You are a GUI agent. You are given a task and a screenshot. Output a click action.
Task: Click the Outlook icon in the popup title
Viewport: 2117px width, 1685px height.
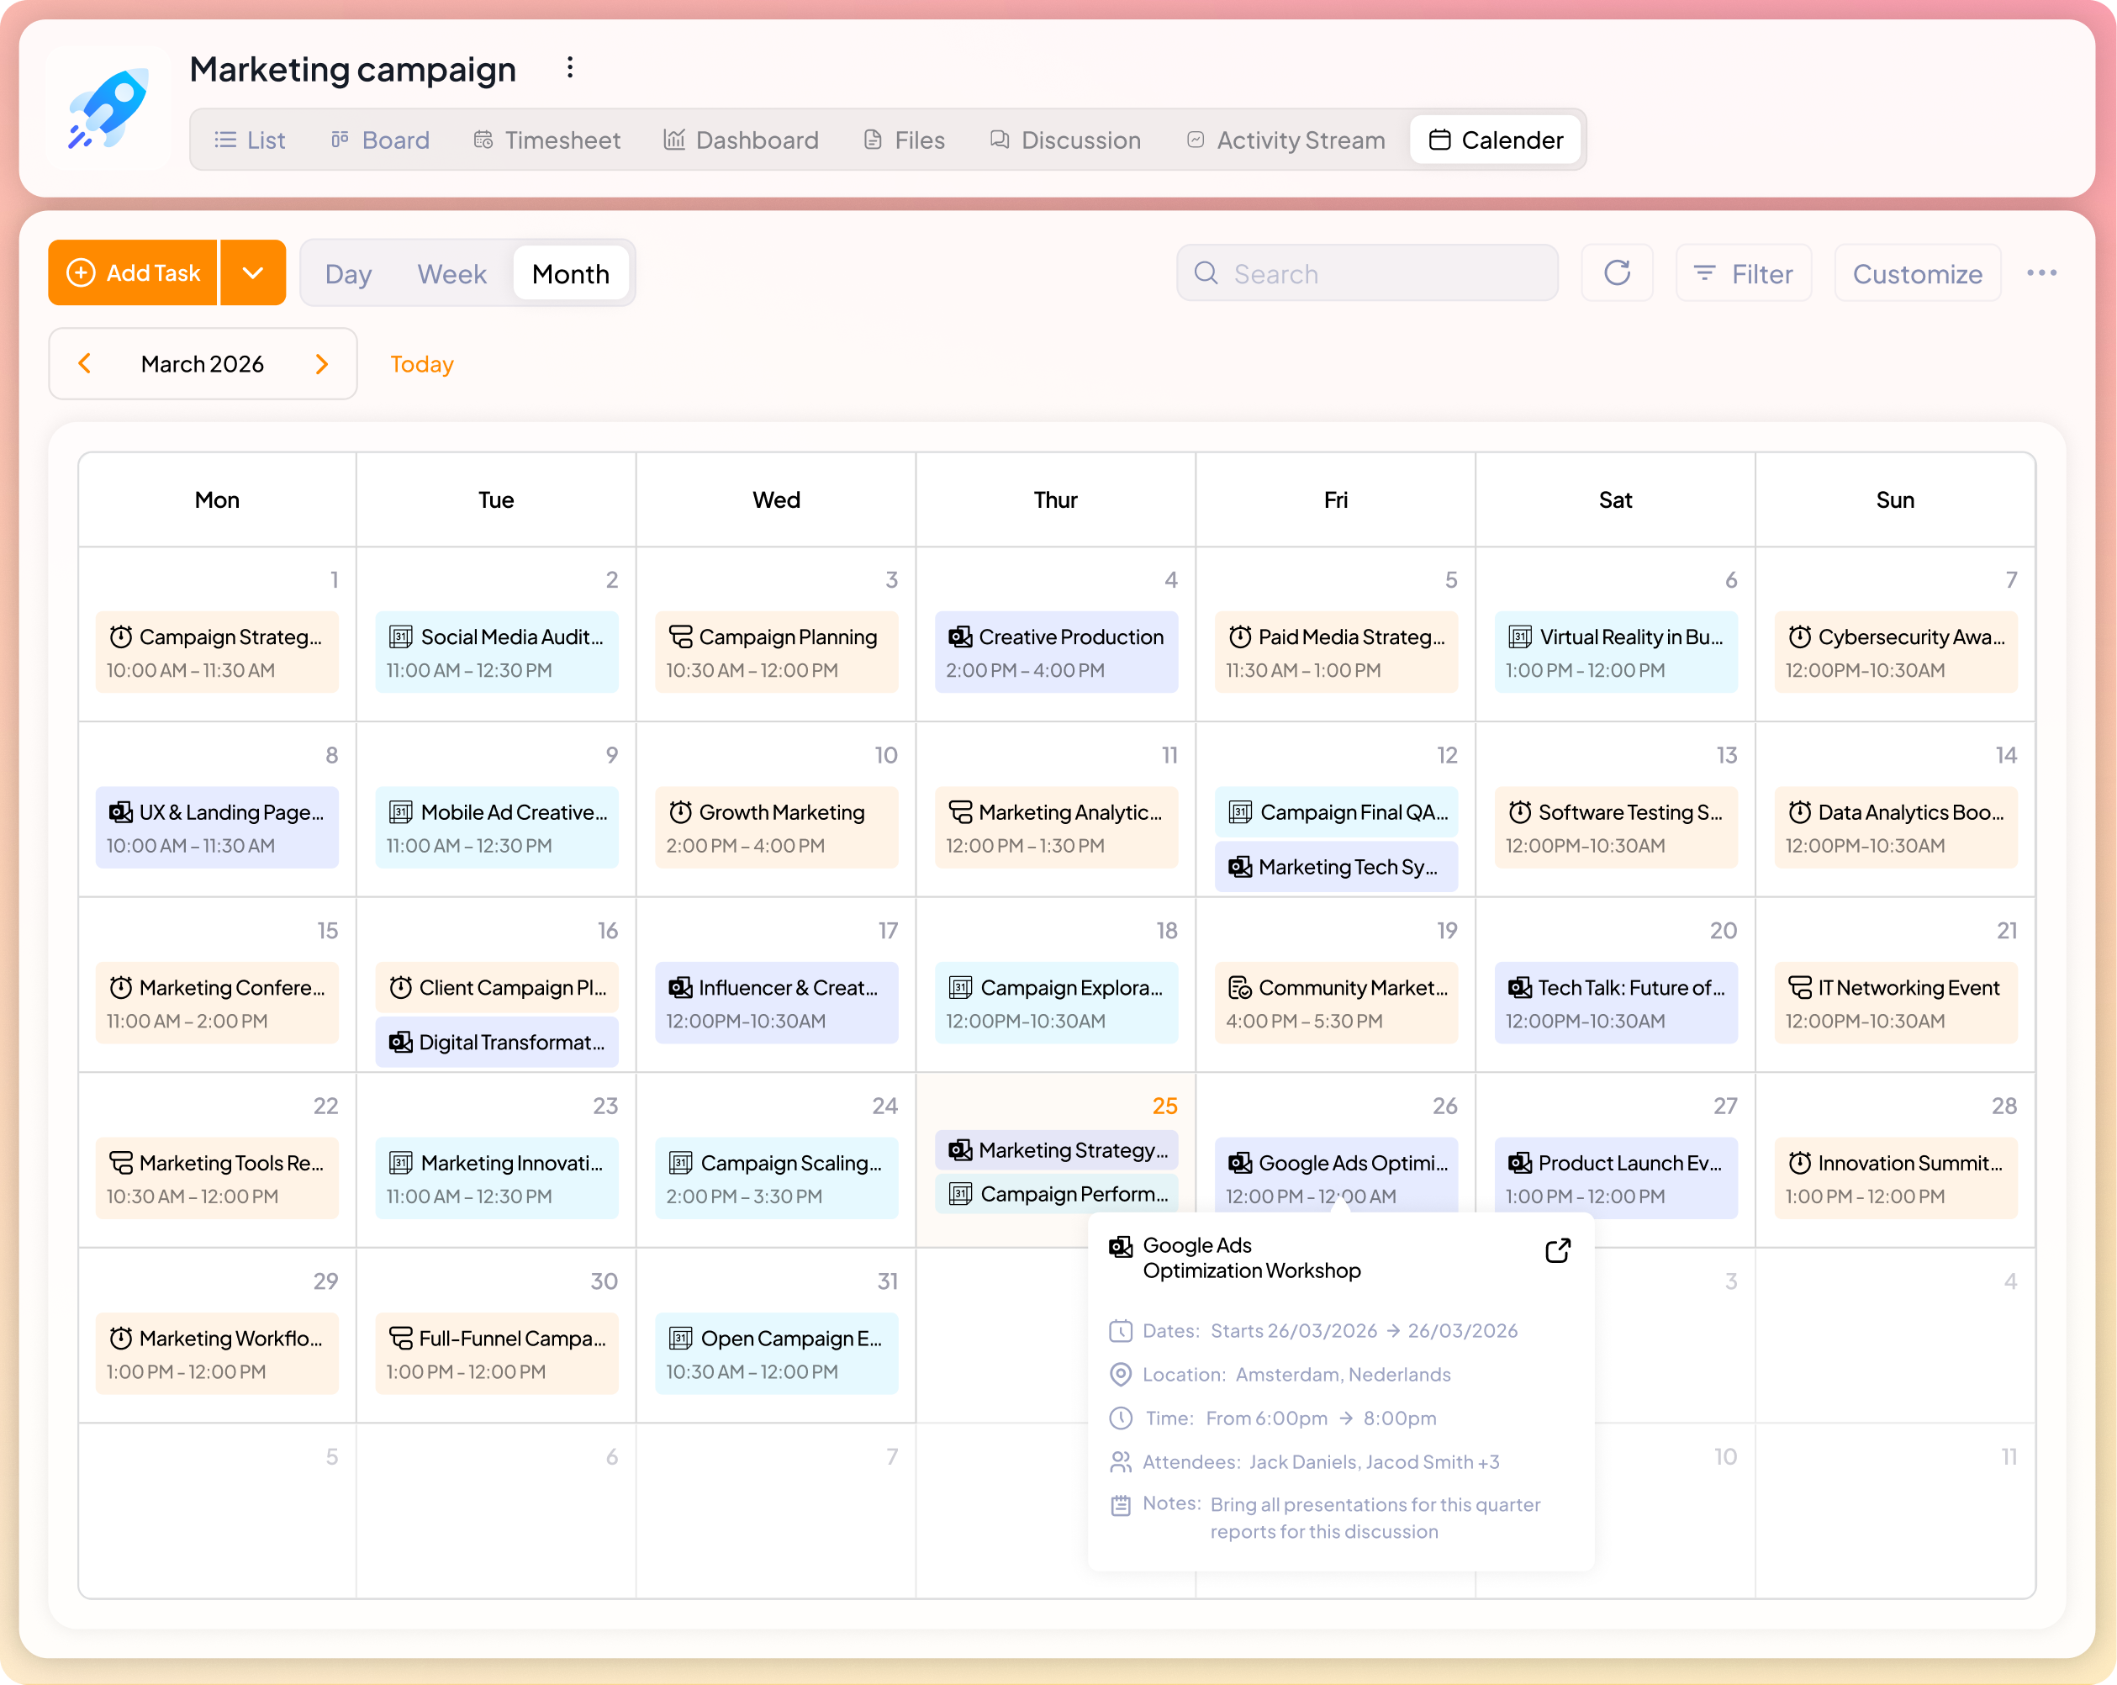1121,1246
